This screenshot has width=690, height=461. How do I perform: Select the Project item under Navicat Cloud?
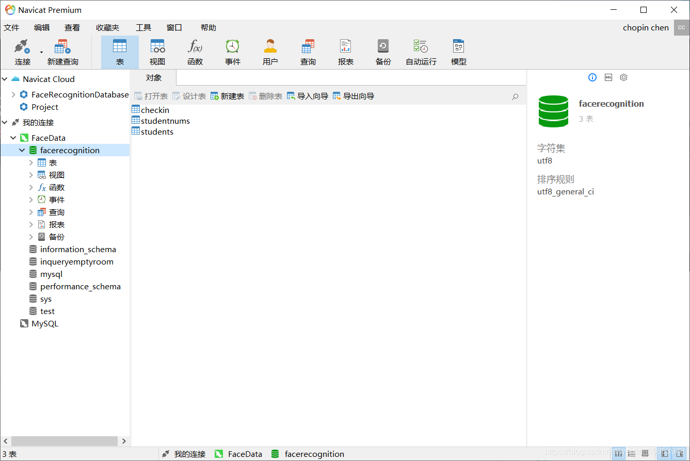(x=39, y=107)
